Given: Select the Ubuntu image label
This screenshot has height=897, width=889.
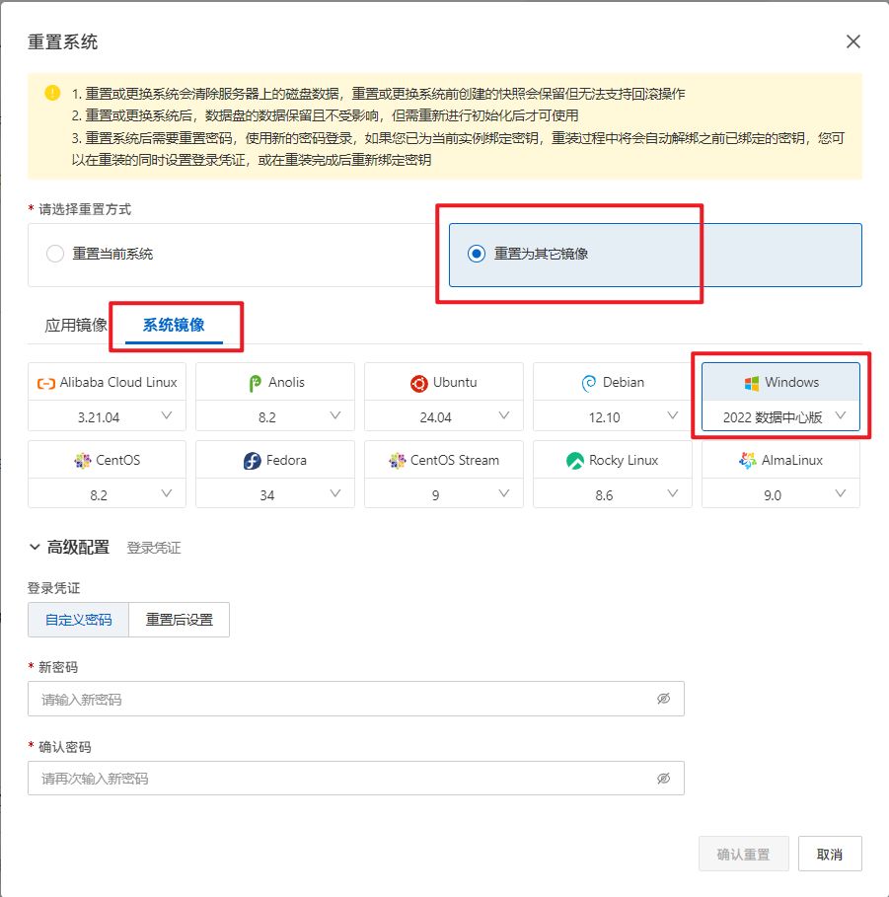Looking at the screenshot, I should (455, 382).
